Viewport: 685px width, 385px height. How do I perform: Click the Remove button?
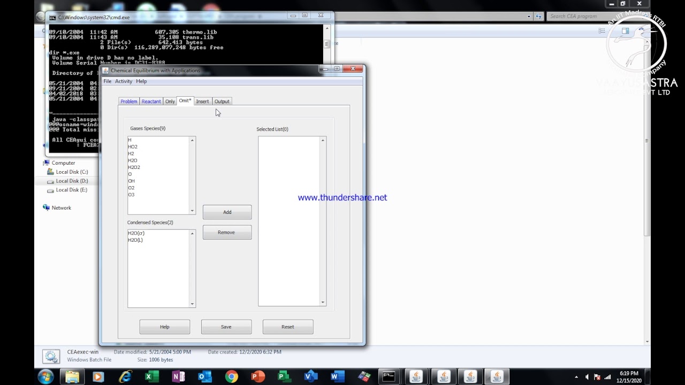pyautogui.click(x=227, y=233)
